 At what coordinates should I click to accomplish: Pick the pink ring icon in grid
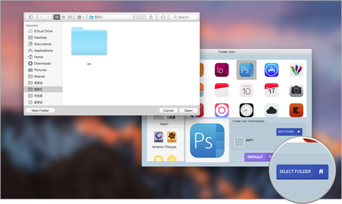tap(222, 110)
